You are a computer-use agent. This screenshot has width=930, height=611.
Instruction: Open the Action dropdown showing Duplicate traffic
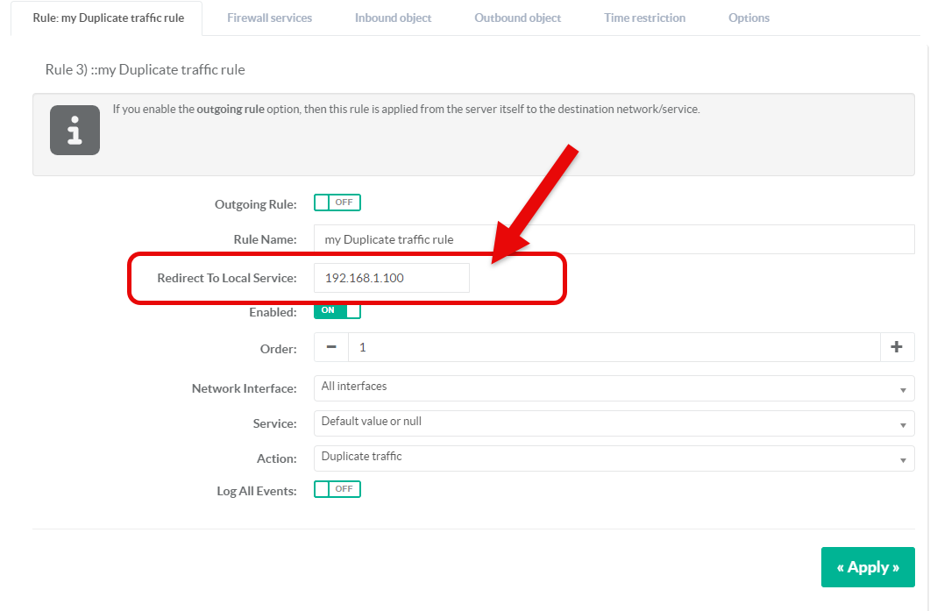pos(614,458)
